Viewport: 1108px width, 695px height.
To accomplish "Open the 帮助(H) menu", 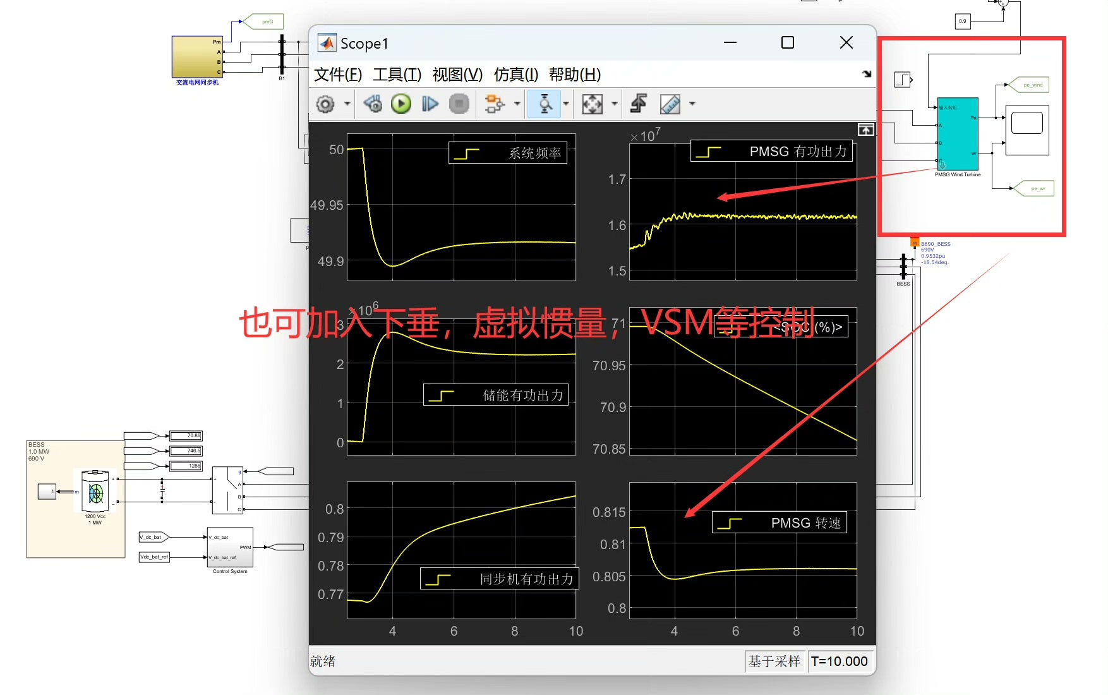I will 575,75.
